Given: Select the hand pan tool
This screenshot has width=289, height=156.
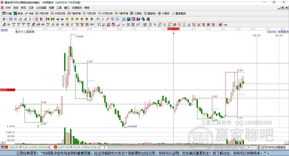Looking at the screenshot, I should tap(98, 19).
